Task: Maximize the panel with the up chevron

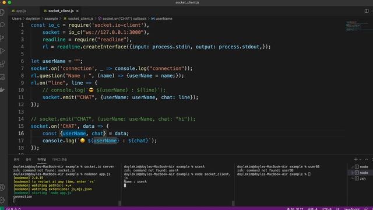Action: (x=367, y=159)
